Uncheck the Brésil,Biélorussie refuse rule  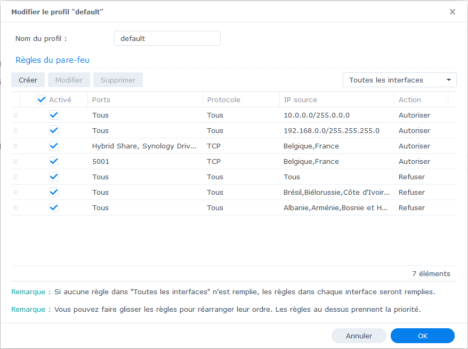pos(54,192)
